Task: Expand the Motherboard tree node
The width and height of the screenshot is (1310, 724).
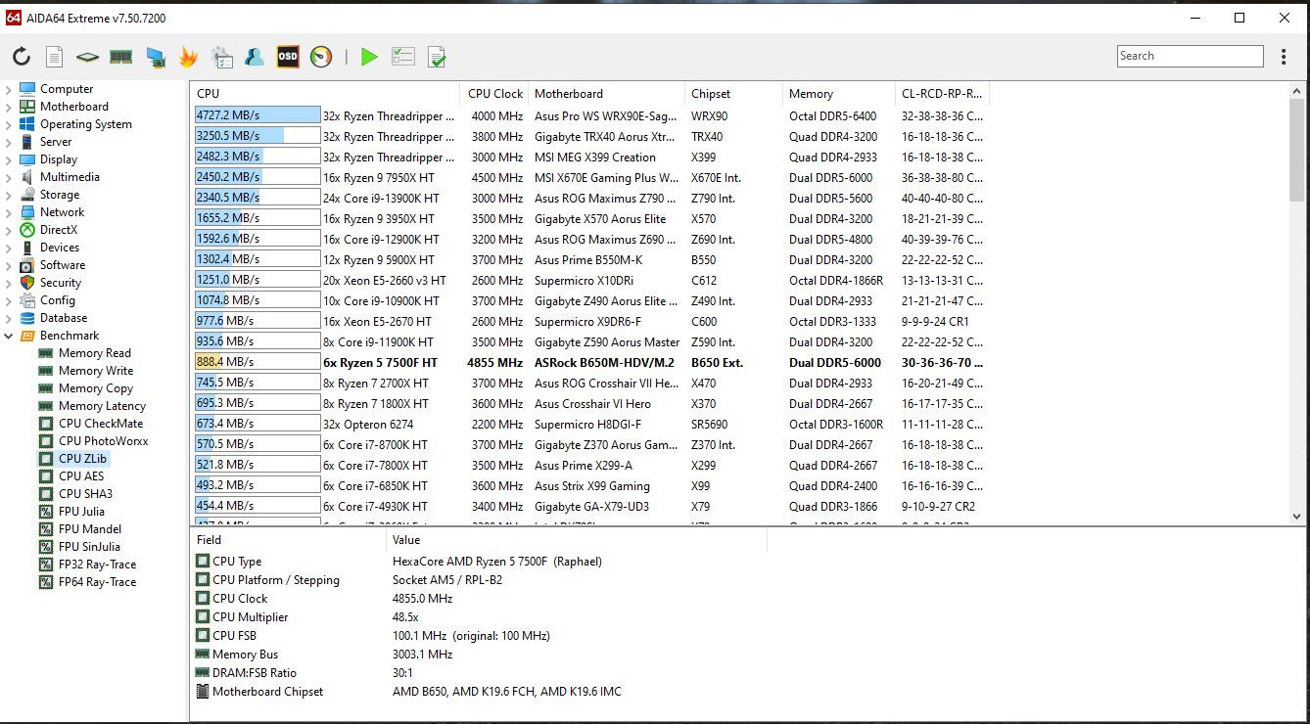Action: point(9,107)
